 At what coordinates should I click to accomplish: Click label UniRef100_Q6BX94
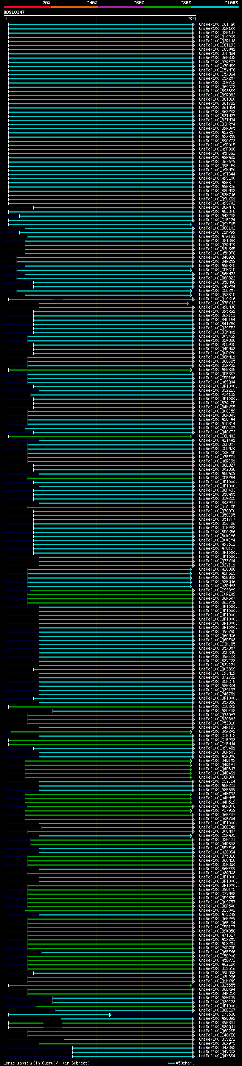[x=217, y=989]
